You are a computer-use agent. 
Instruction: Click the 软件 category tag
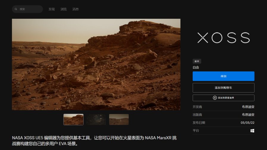click(x=197, y=61)
